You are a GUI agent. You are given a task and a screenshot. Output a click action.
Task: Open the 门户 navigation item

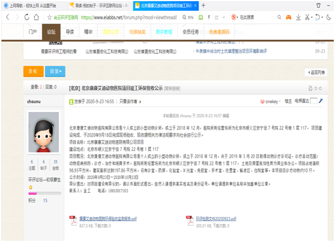[32, 32]
